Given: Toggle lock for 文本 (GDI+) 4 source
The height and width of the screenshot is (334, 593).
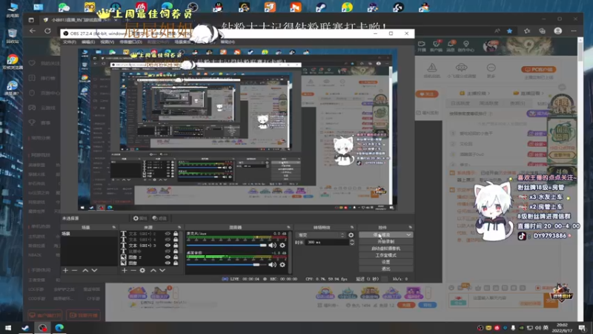Looking at the screenshot, I should [x=176, y=240].
